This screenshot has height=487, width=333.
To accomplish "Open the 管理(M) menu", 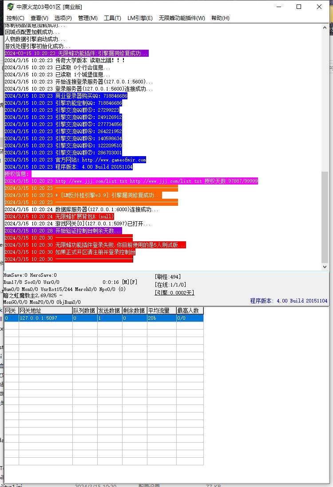I will (x=87, y=18).
